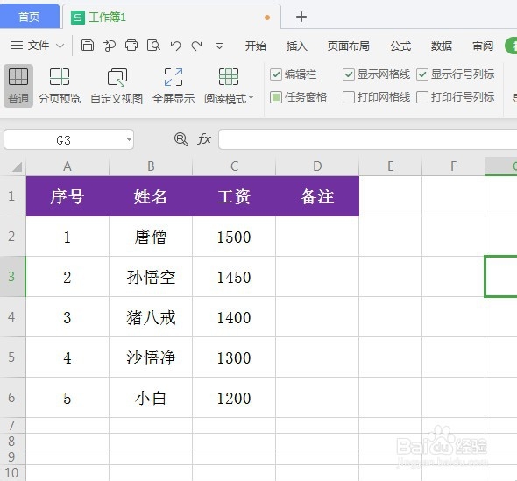Expand quick access toolbar customize arrow
Image resolution: width=517 pixels, height=481 pixels.
point(219,46)
